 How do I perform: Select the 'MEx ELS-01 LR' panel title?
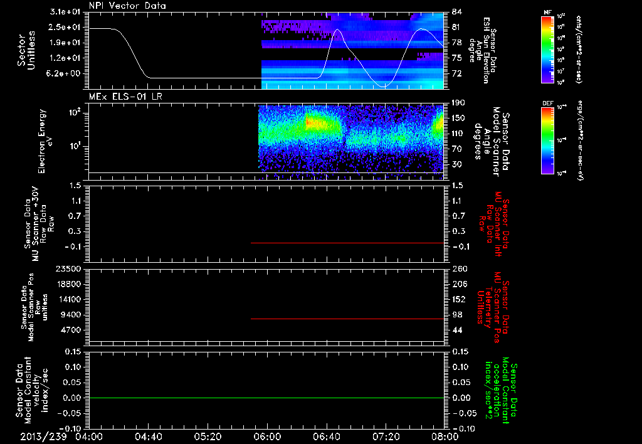coord(125,97)
